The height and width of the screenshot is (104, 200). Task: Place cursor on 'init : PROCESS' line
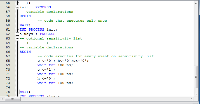point(35,7)
